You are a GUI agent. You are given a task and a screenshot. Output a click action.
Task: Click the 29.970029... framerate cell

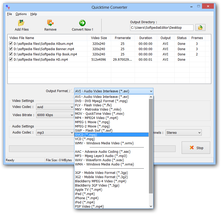[x=123, y=60]
